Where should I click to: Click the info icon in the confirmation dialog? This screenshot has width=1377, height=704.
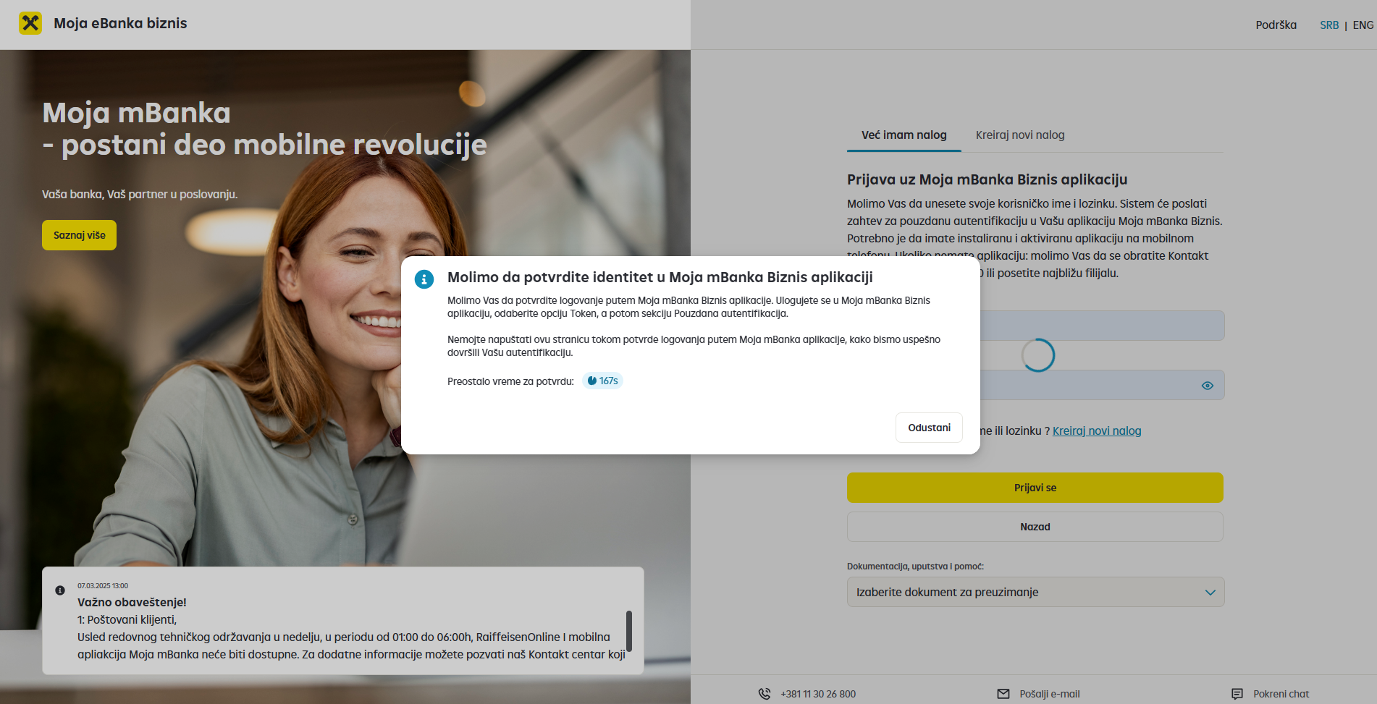click(x=424, y=279)
